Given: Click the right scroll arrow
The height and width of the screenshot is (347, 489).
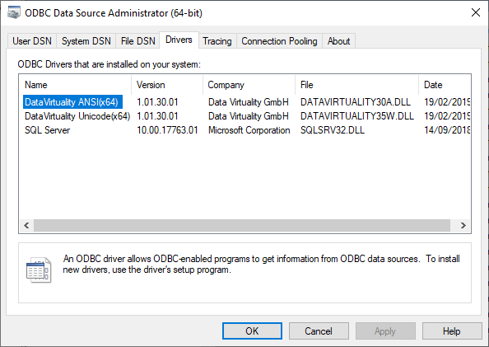Looking at the screenshot, I should point(463,225).
